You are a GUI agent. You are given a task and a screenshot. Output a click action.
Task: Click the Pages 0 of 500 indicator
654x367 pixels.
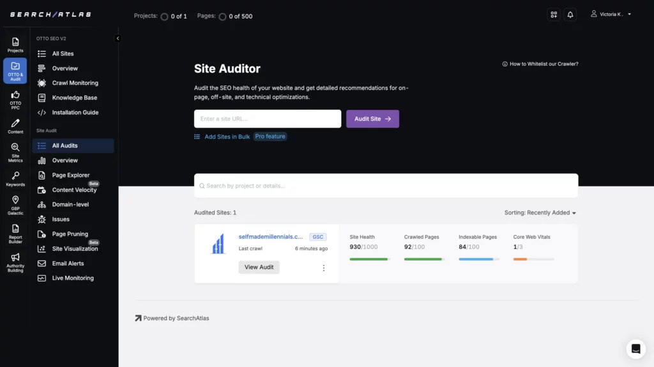click(225, 16)
